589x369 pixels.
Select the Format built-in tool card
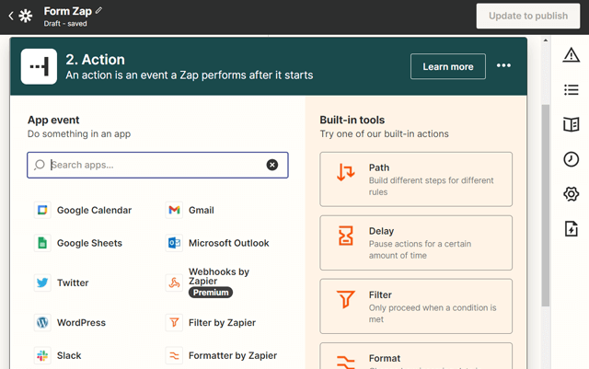[x=416, y=356]
